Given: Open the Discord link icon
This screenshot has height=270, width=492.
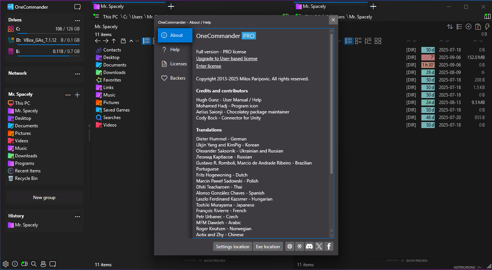Looking at the screenshot, I should pyautogui.click(x=309, y=246).
